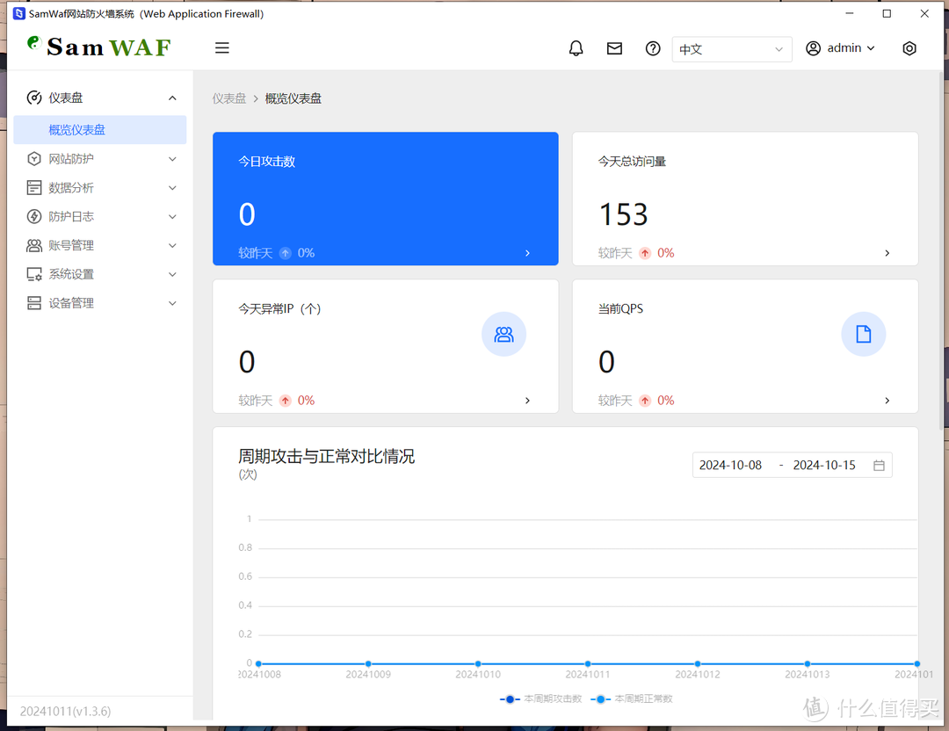
Task: Expand the 网站防护 sidebar section
Action: (100, 158)
